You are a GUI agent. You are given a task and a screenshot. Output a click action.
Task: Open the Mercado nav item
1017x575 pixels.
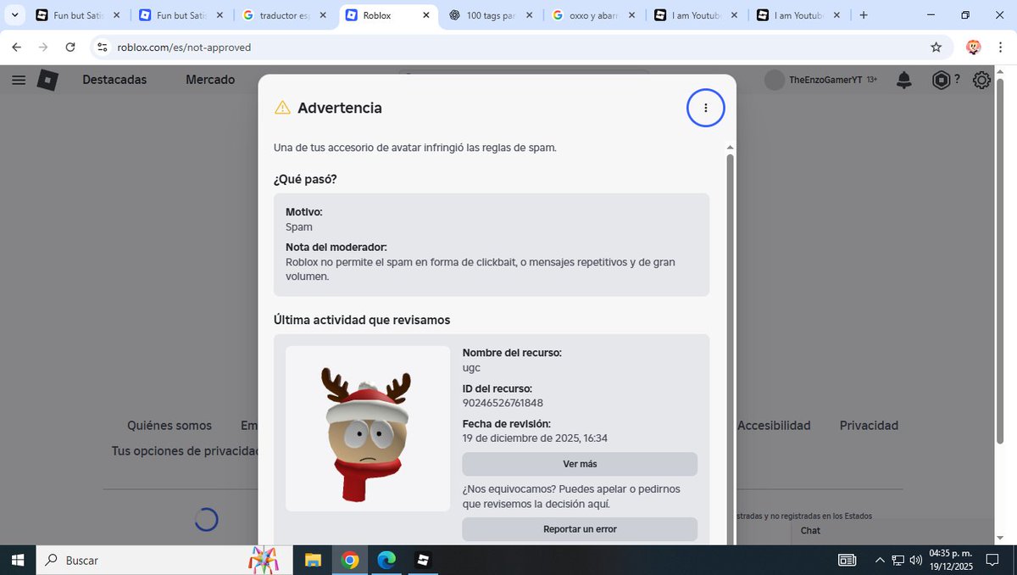point(210,80)
